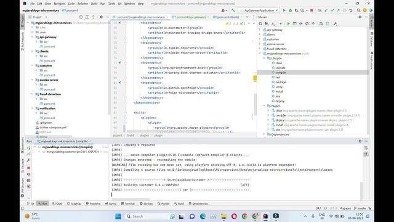Click the myjavablogs-microservices breadcrumb in navigation bar

pos(41,10)
